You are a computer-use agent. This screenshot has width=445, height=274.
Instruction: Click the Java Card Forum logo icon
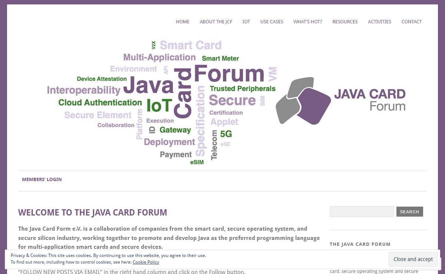coord(303,101)
